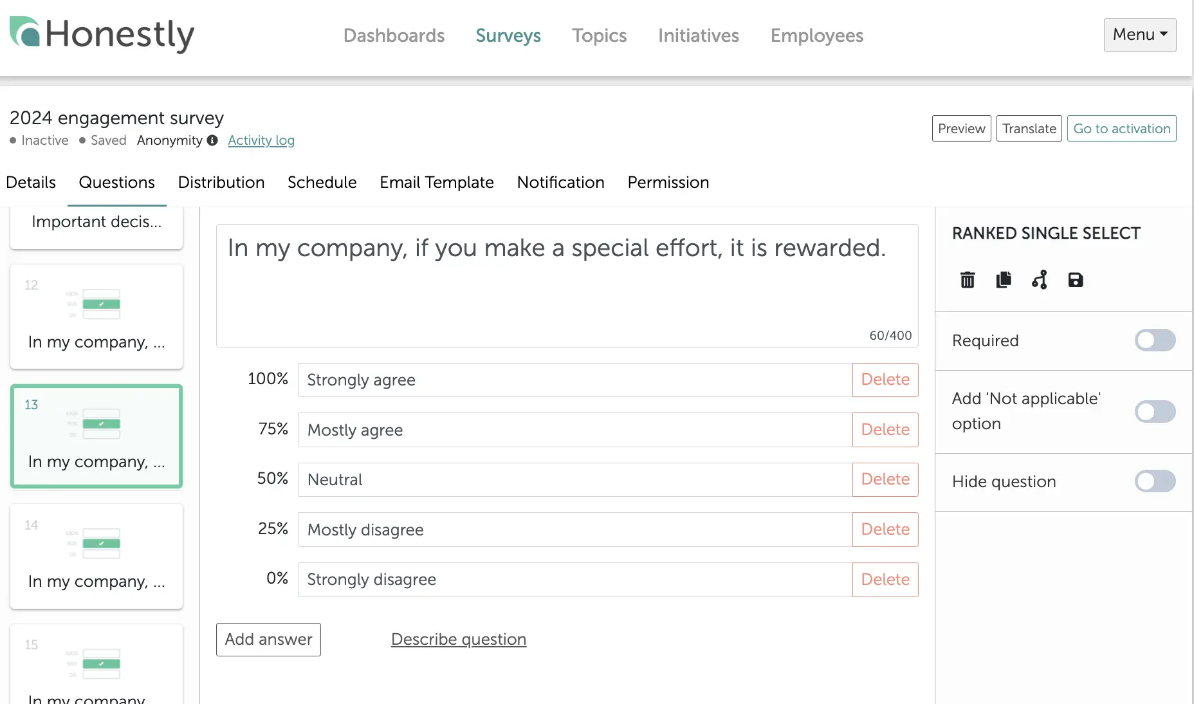Open the Describe question link
This screenshot has height=704, width=1194.
(458, 640)
